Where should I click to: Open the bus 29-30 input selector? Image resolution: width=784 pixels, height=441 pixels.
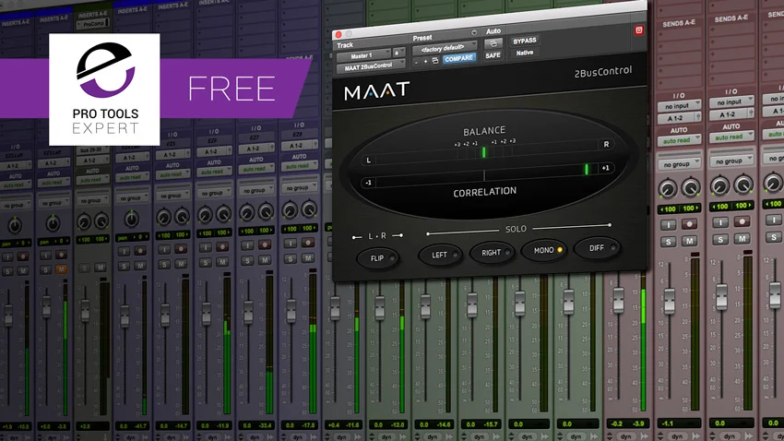click(x=92, y=150)
